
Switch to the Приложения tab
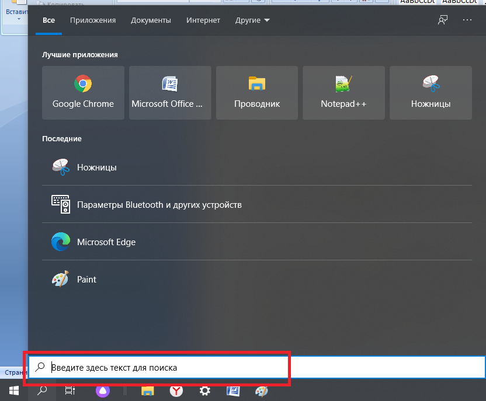(93, 20)
